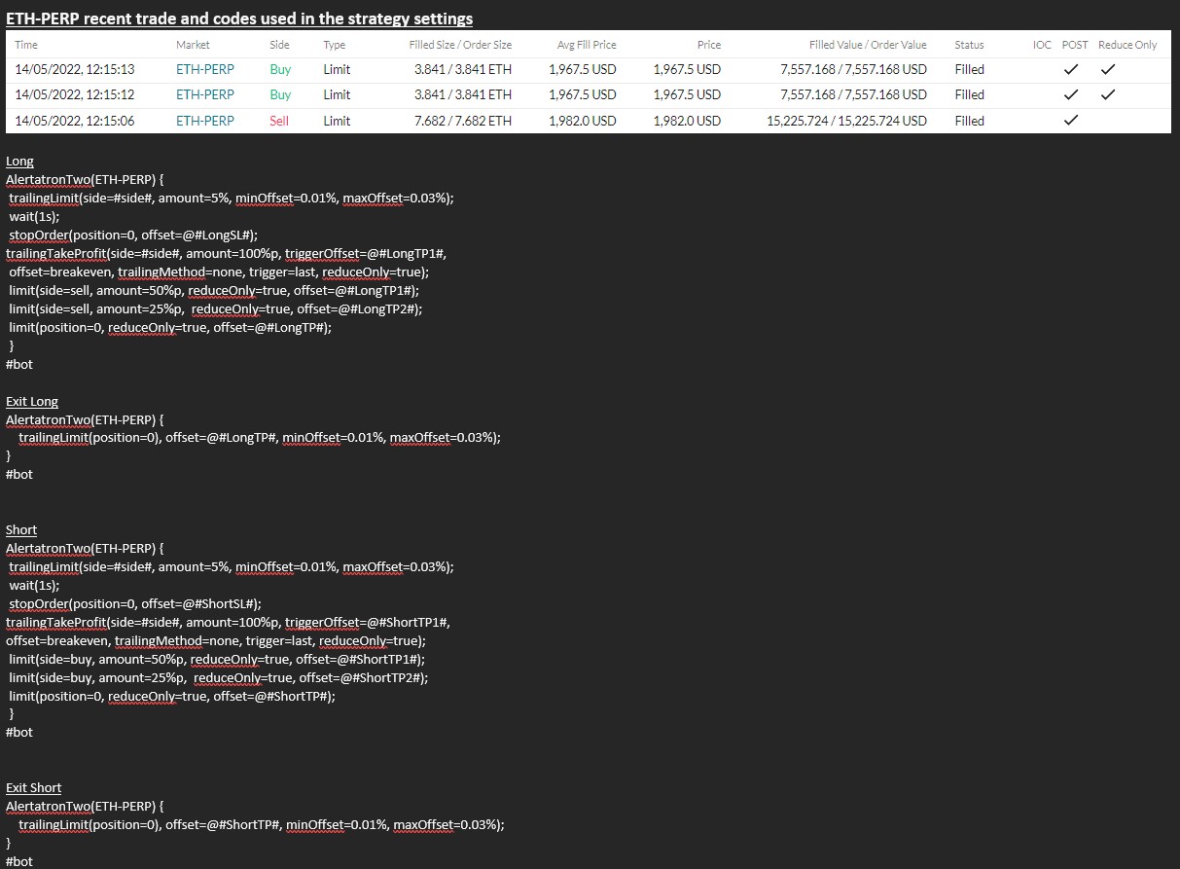Open ETH-PERP market link in the 12:15:13 row

point(205,69)
